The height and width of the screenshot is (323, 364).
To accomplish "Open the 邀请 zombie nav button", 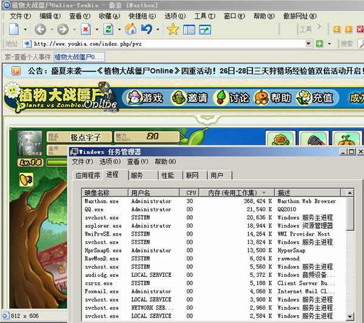I will tap(189, 98).
